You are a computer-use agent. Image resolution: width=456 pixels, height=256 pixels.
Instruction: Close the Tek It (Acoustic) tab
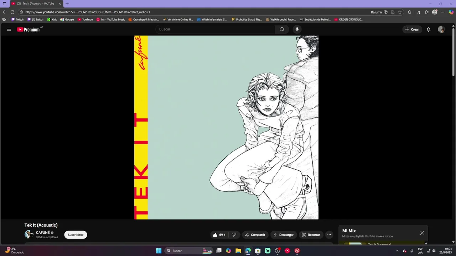59,4
